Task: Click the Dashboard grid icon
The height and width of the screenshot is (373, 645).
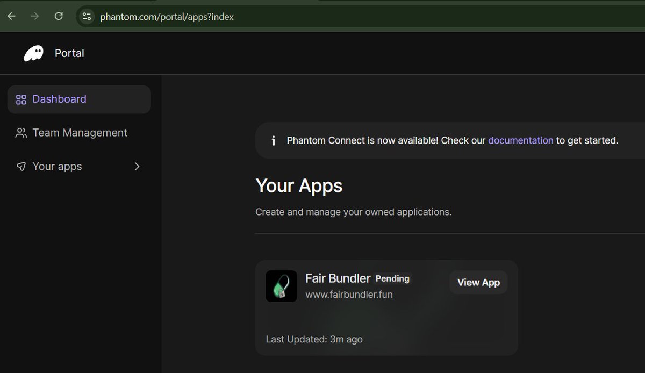Action: click(x=21, y=99)
